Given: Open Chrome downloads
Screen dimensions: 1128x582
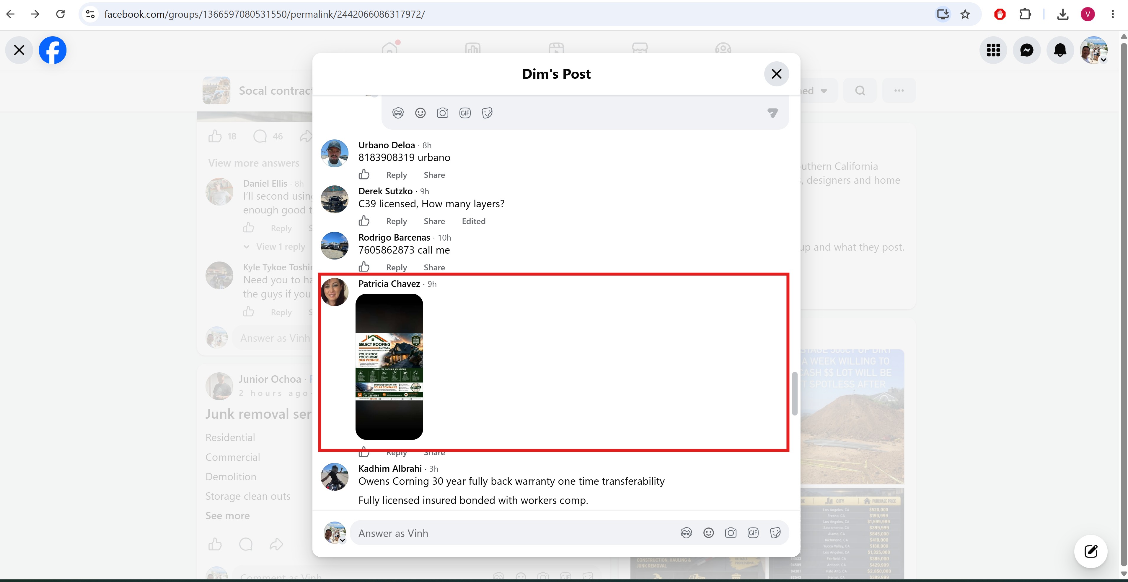Looking at the screenshot, I should [1063, 14].
